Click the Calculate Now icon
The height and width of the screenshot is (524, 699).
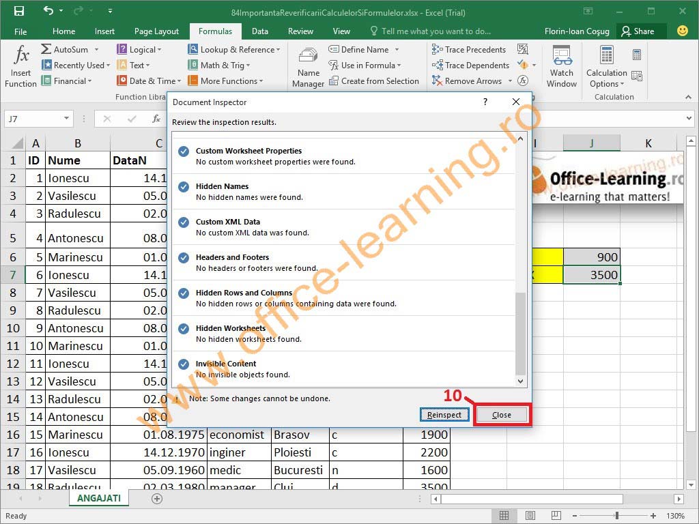pyautogui.click(x=637, y=55)
